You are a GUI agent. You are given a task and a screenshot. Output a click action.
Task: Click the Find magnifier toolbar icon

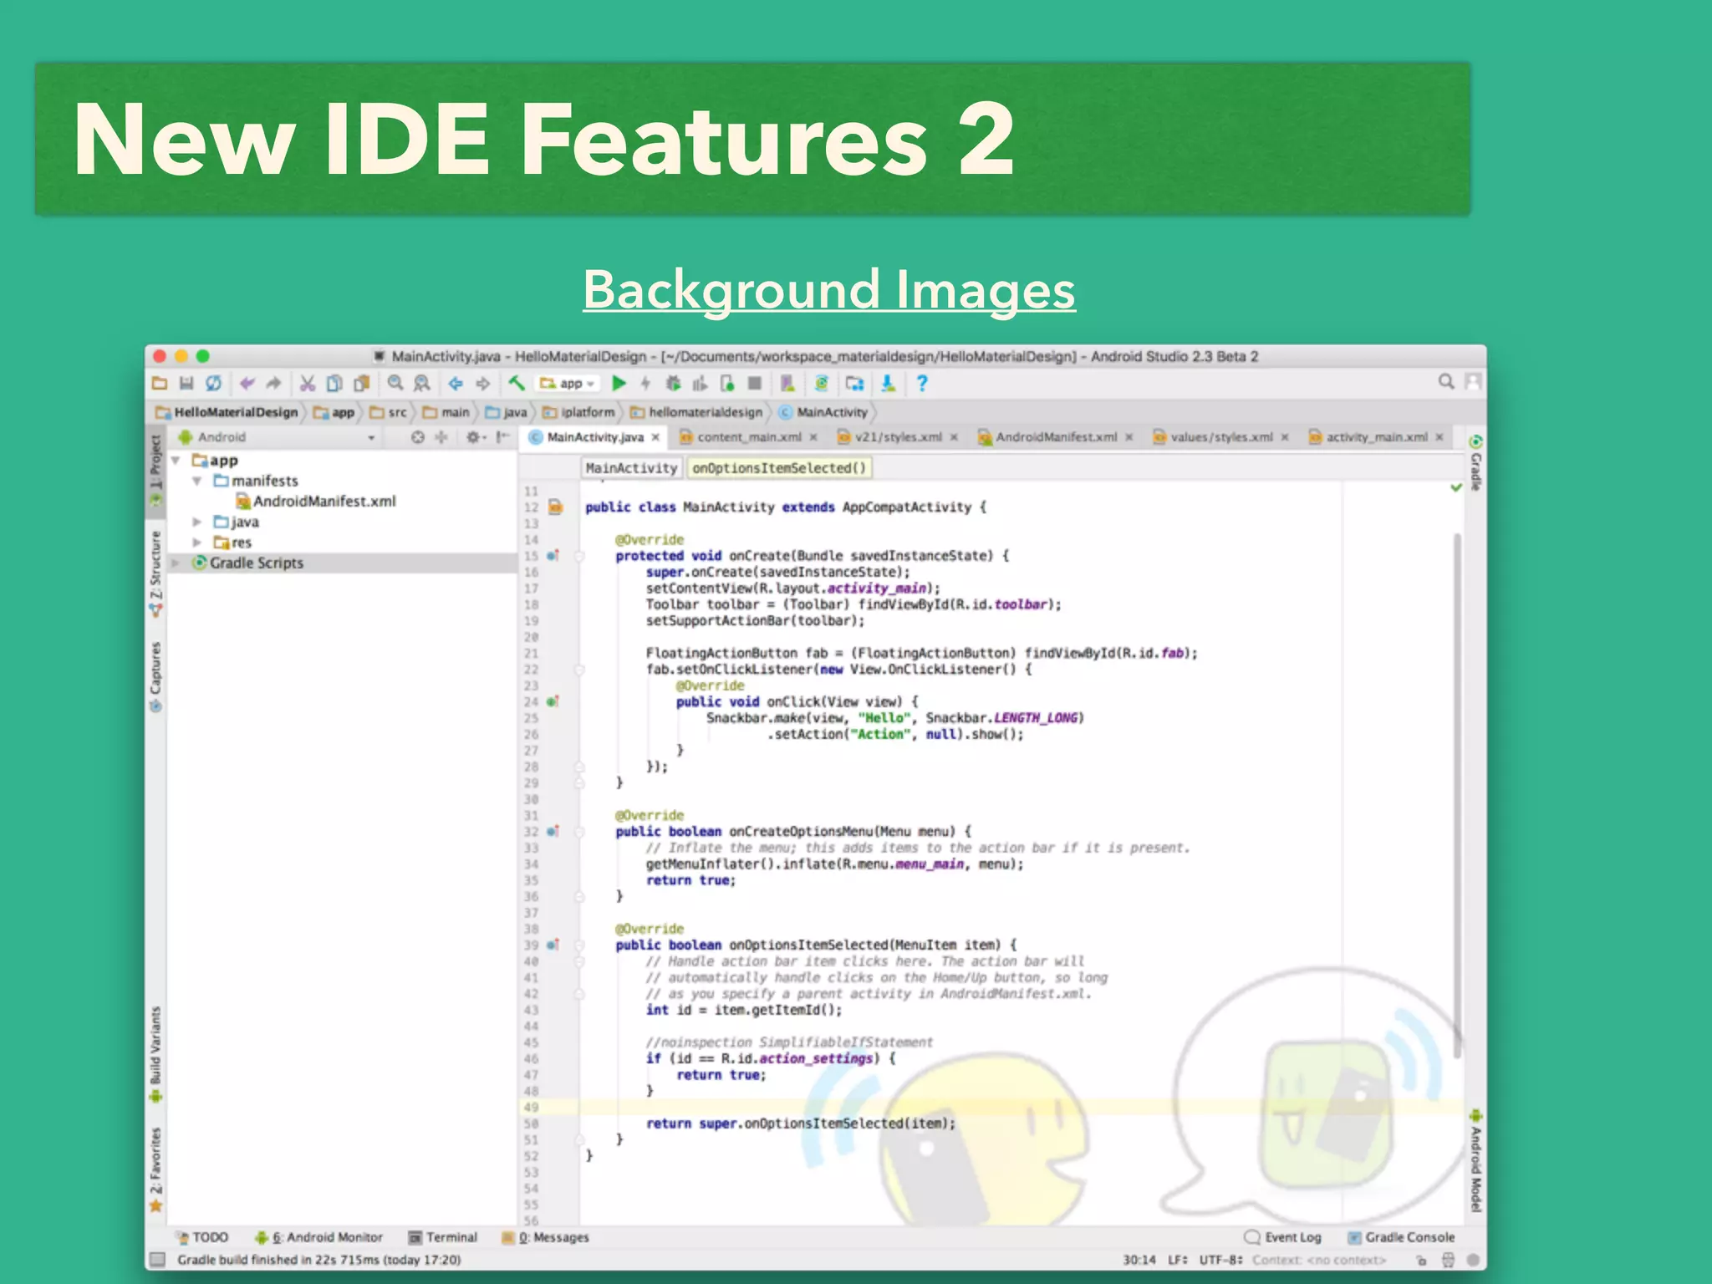pos(395,384)
